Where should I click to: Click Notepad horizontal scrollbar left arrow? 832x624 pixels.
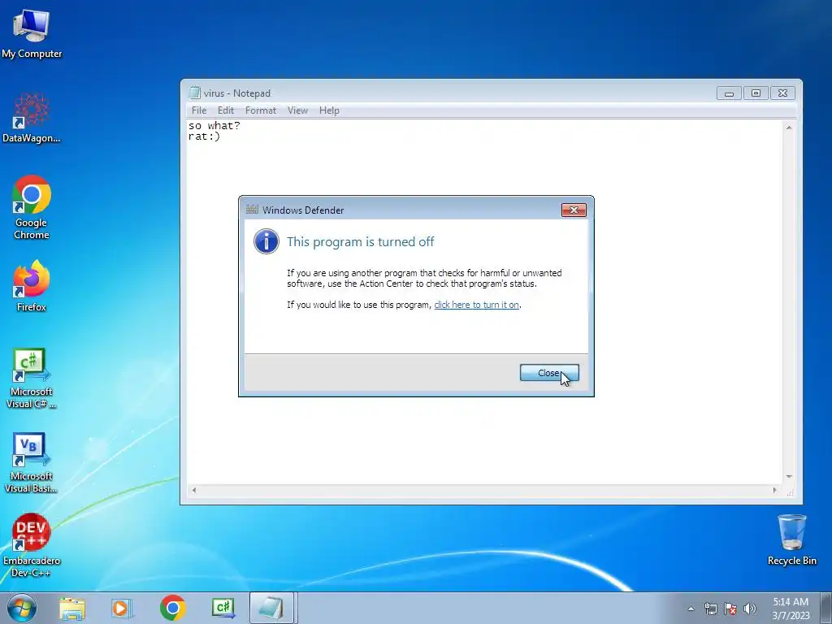click(194, 490)
